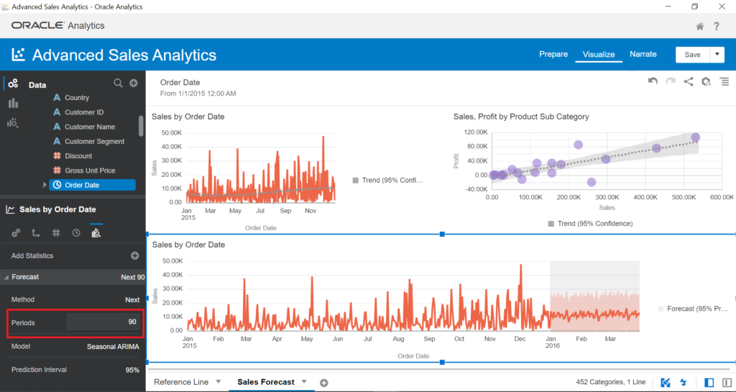Expand the Order Date tree arrow

[x=45, y=185]
